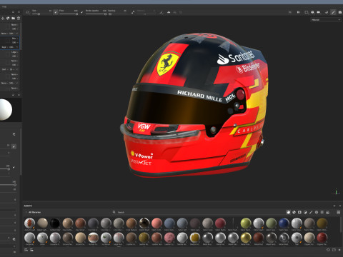Toggle pen pressure for flow
This screenshot has height=257, width=343.
(x=82, y=12)
